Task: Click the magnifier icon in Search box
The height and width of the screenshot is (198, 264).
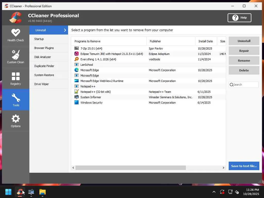Action: point(232,85)
